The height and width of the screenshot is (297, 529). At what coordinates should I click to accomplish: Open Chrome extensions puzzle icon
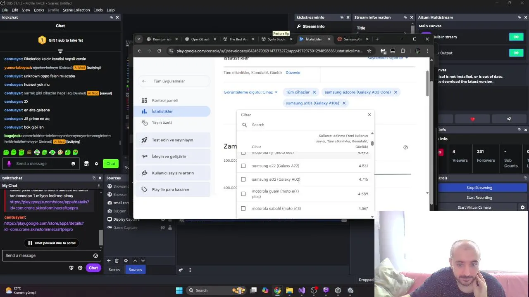coord(403,51)
